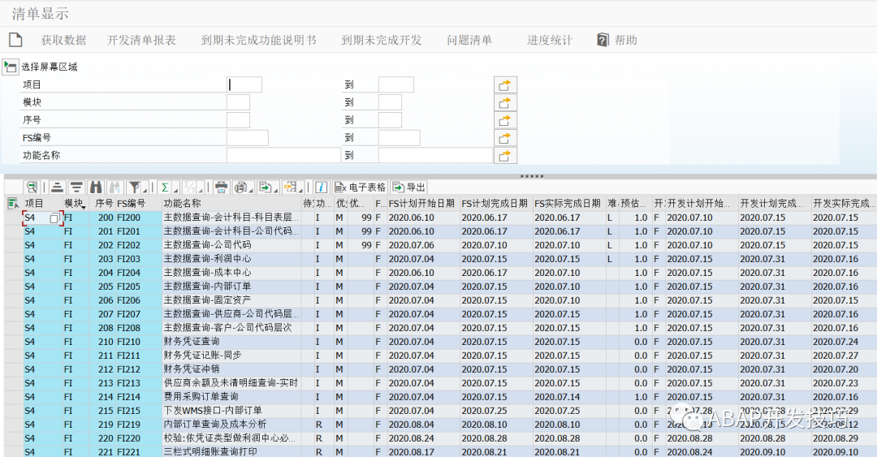
Task: Focus the 功能名称 'to' input field
Action: 436,156
